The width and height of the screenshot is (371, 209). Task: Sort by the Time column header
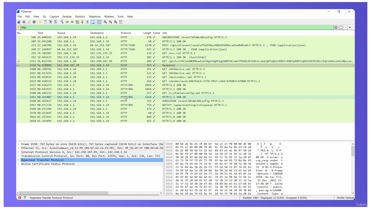[x=46, y=33]
